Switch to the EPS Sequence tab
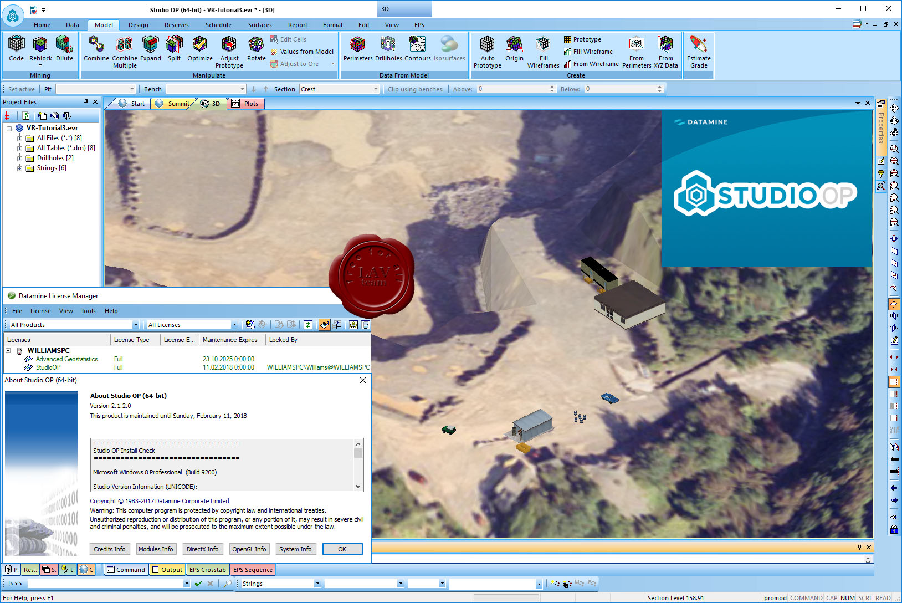The height and width of the screenshot is (603, 902). pos(253,570)
